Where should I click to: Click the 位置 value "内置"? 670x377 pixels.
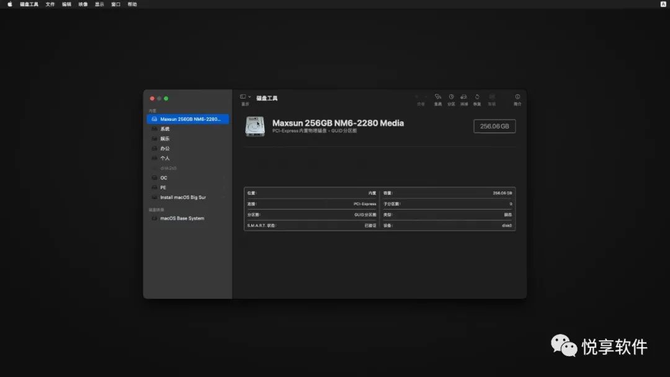pyautogui.click(x=372, y=193)
